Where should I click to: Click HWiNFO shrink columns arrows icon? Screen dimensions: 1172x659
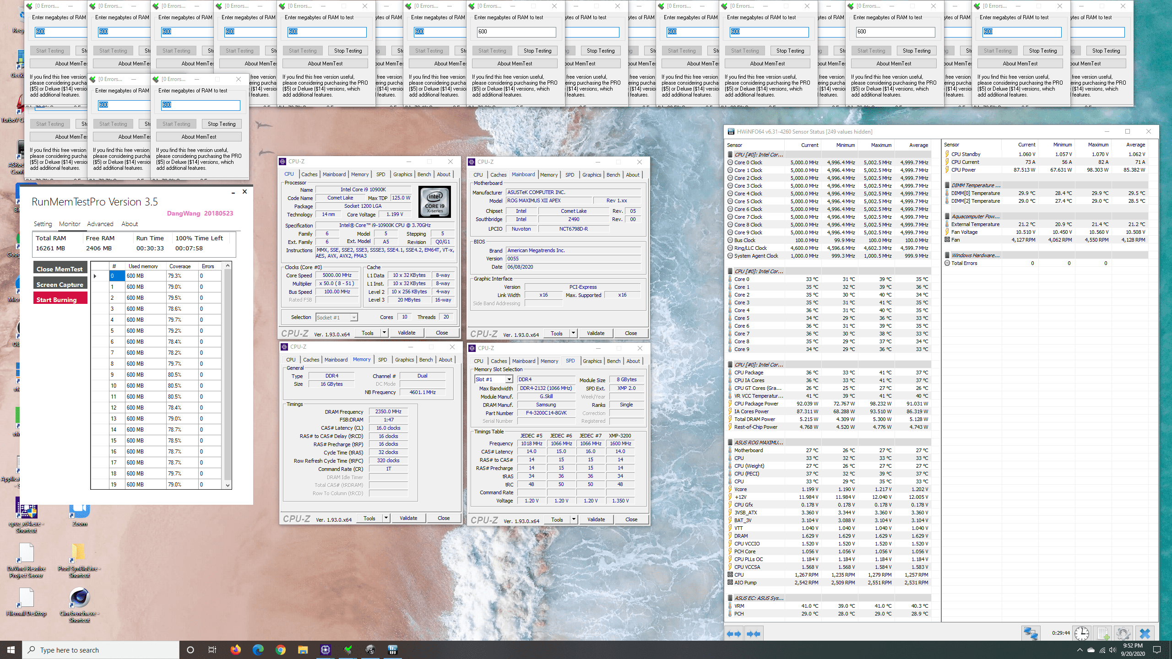coord(753,634)
